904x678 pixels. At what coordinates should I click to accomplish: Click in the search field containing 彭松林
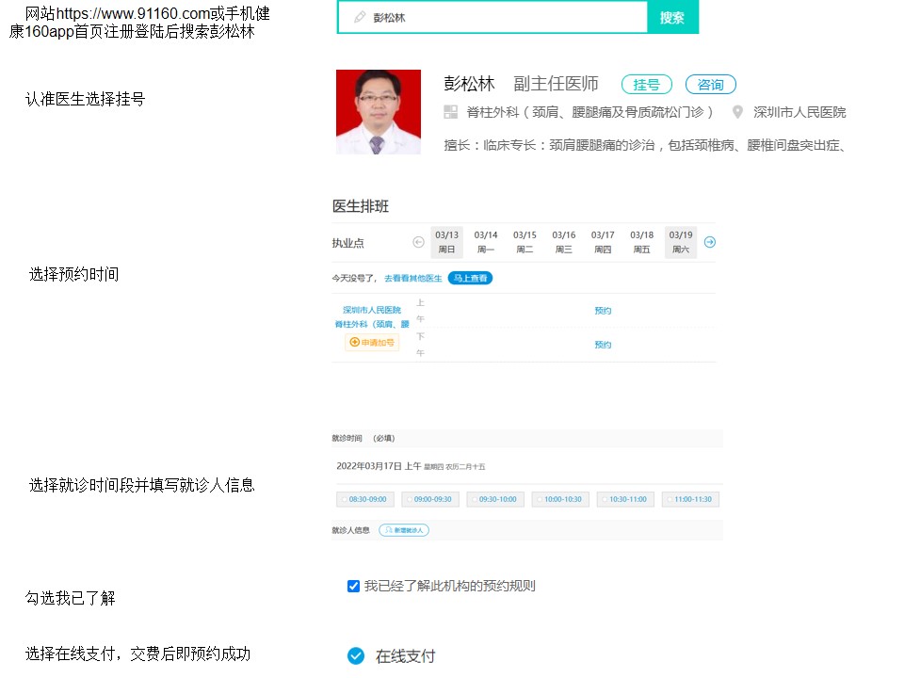[x=499, y=17]
